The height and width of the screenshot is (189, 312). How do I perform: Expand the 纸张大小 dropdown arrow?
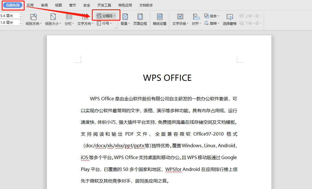pos(60,23)
